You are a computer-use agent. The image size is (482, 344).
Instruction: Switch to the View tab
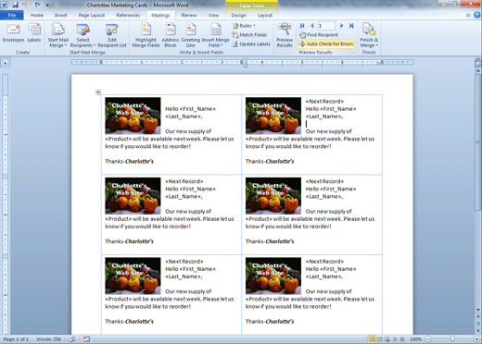pos(213,15)
